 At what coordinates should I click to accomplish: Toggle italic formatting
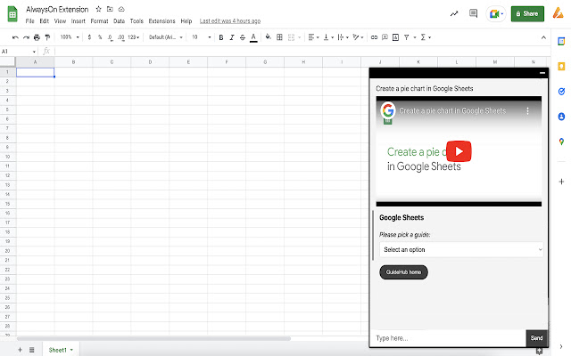(x=232, y=37)
